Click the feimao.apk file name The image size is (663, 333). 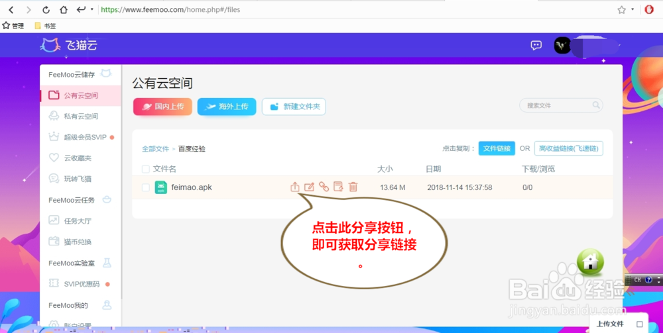coord(192,187)
